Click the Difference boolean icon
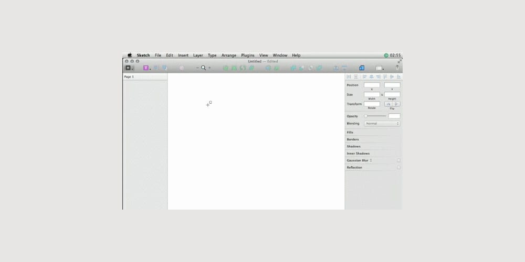 pyautogui.click(x=319, y=68)
